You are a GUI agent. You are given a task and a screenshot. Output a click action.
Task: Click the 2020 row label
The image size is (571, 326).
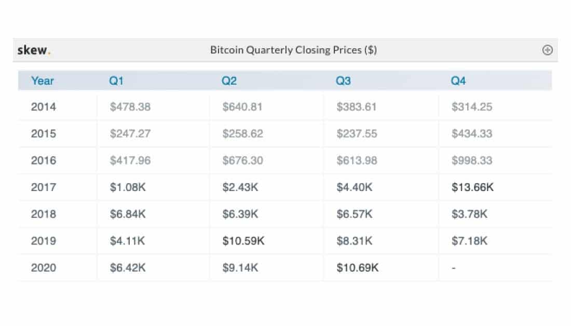44,268
